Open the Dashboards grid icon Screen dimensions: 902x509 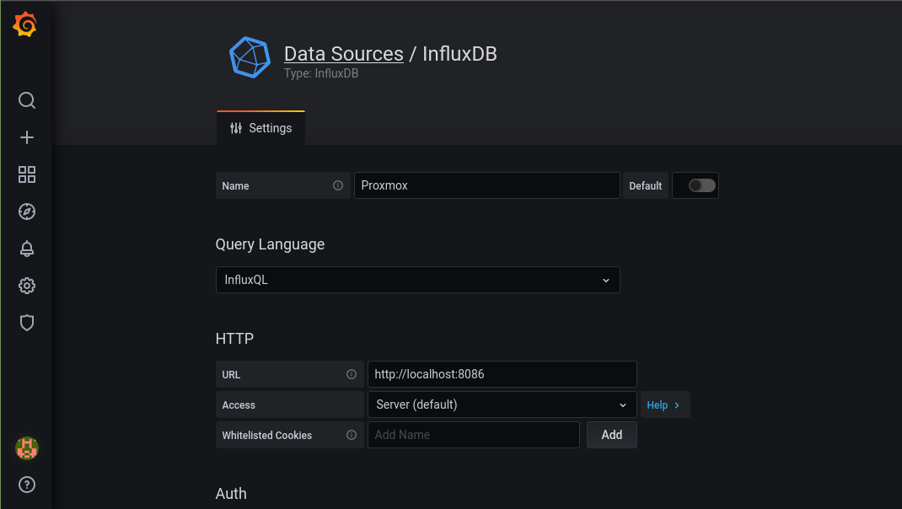[x=26, y=174]
